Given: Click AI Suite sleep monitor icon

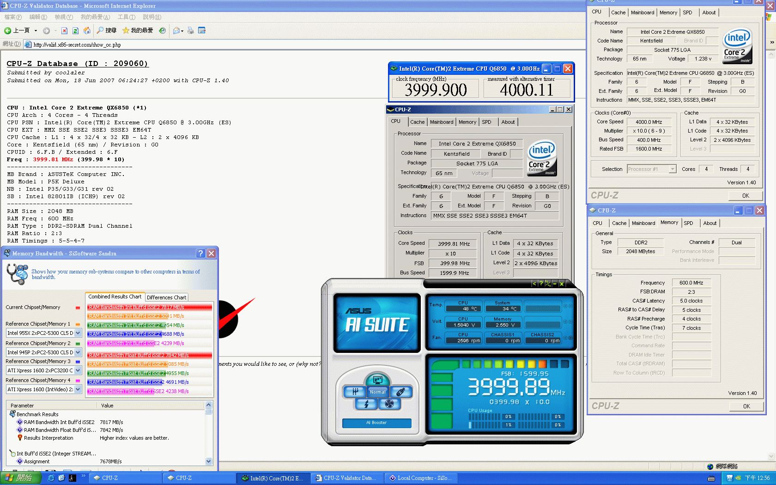Looking at the screenshot, I should 377,380.
